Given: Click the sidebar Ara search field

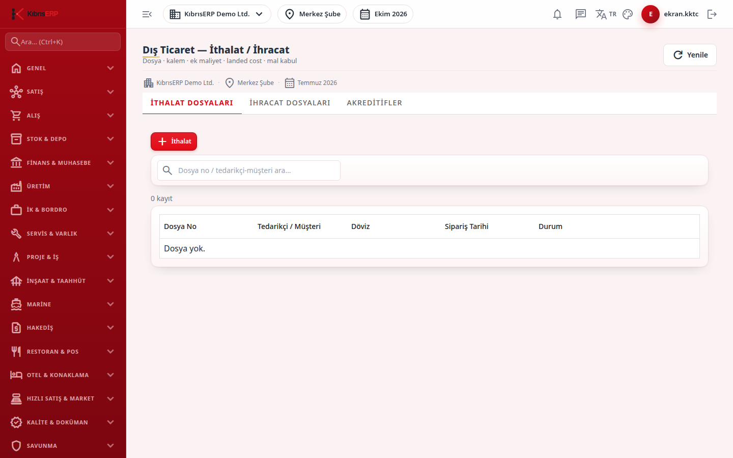Looking at the screenshot, I should (63, 42).
